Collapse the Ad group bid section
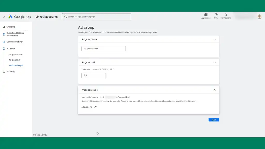 [214, 62]
